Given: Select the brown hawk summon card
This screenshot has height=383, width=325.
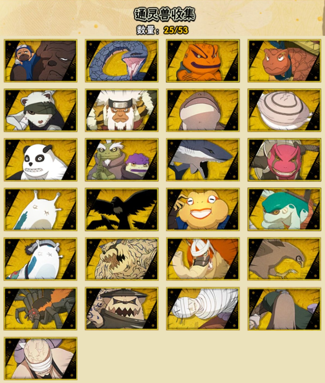Looking at the screenshot, I should pyautogui.click(x=284, y=259).
